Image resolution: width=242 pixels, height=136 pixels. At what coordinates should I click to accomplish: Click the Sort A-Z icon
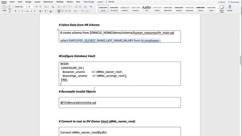pyautogui.click(x=85, y=7)
